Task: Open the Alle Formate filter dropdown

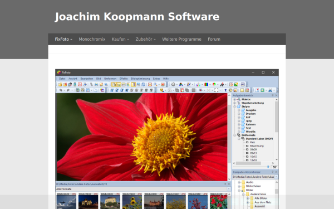Action: [x=229, y=189]
